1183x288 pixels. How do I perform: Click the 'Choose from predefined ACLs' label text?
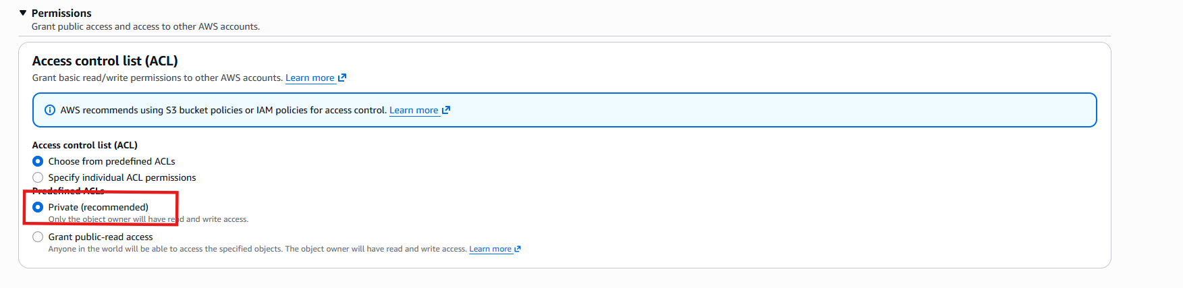click(x=111, y=161)
